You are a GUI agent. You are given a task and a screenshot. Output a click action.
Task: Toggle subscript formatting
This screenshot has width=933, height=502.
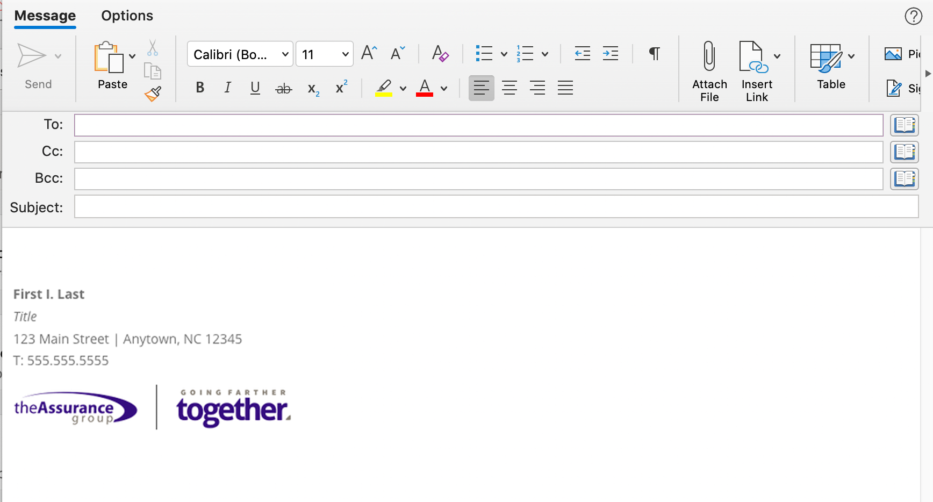pyautogui.click(x=313, y=89)
